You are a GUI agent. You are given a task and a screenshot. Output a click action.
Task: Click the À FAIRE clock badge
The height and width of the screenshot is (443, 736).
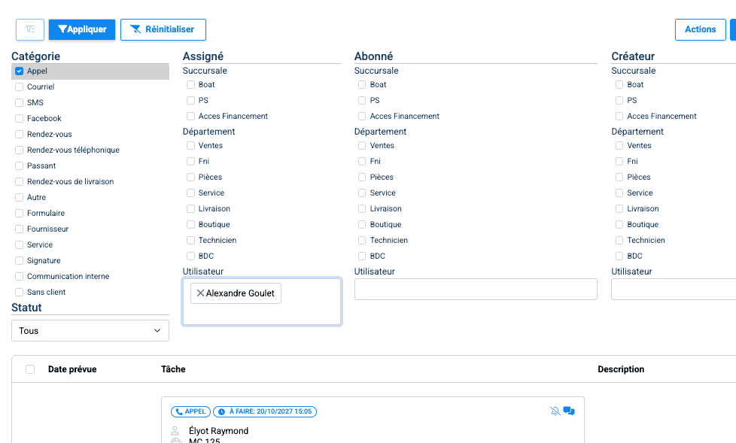265,411
